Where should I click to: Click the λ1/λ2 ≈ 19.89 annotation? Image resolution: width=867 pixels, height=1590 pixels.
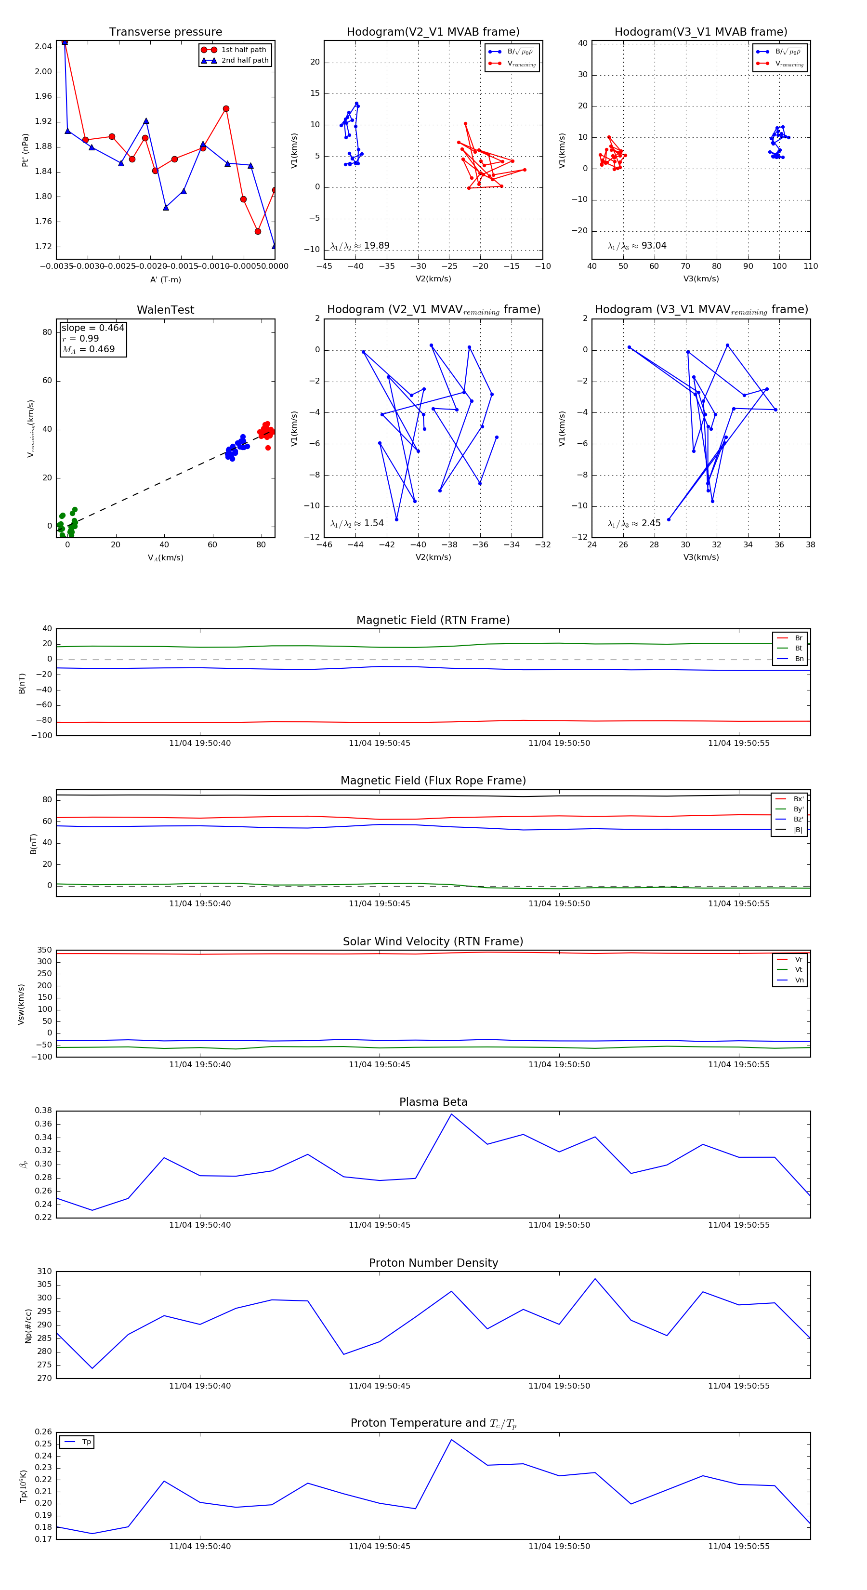pos(360,246)
